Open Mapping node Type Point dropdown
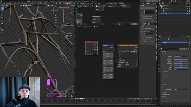Screen dimensions: 191x107 [110, 50]
